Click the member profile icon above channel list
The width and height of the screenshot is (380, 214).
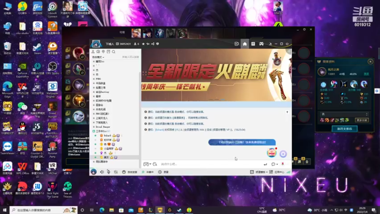coord(93,52)
